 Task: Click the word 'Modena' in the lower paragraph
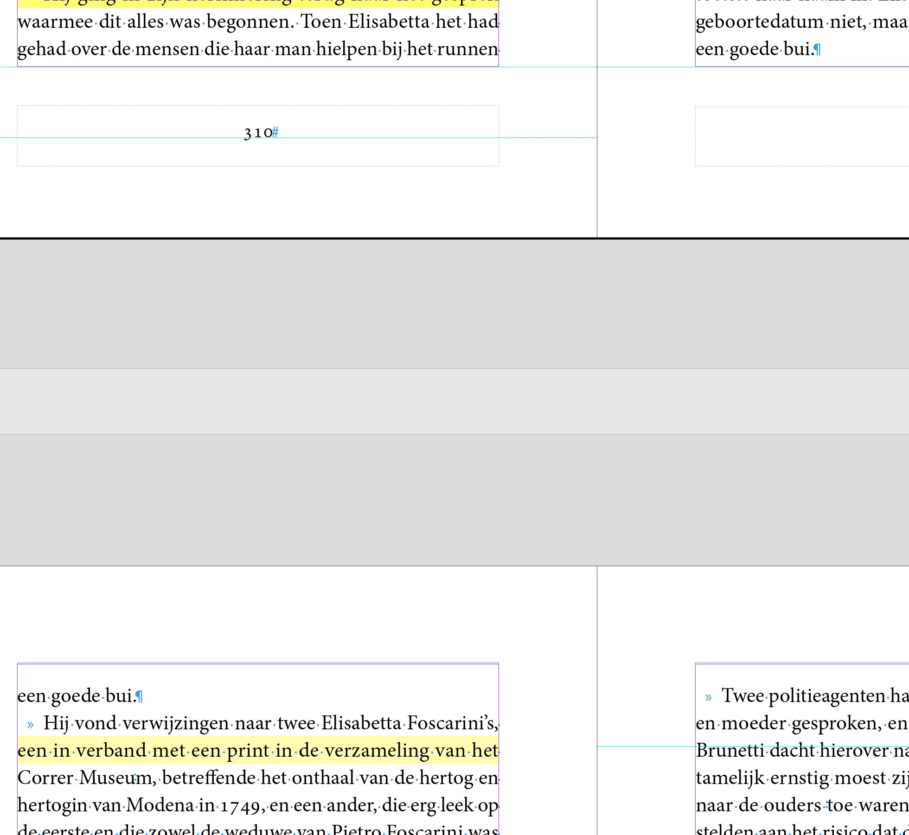160,805
